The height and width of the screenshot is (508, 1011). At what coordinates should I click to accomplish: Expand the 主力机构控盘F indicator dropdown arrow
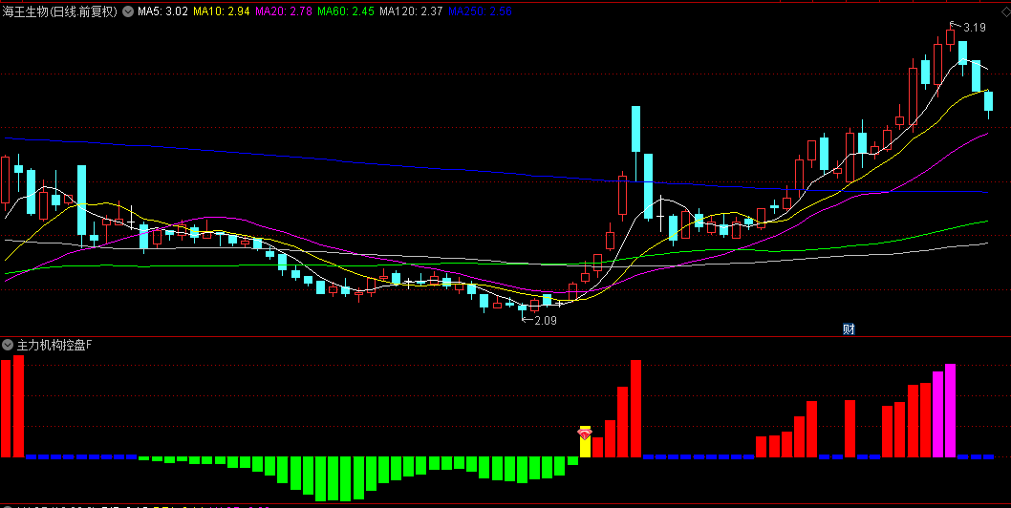8,345
